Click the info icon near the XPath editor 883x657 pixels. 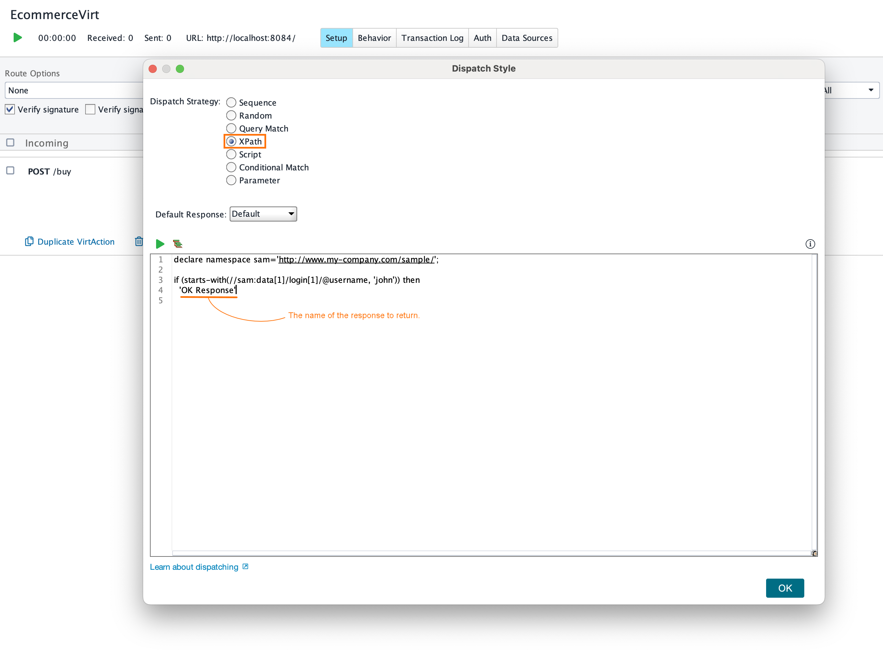tap(811, 244)
